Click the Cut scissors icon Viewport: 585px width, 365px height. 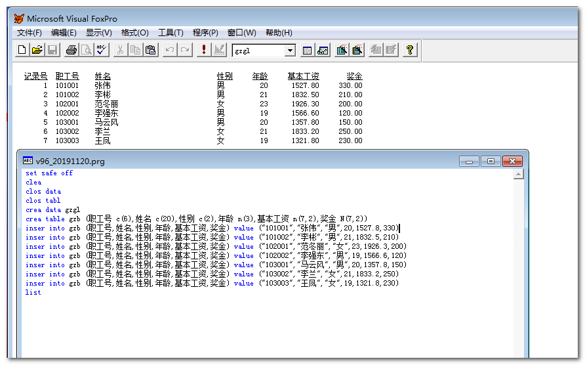[120, 50]
